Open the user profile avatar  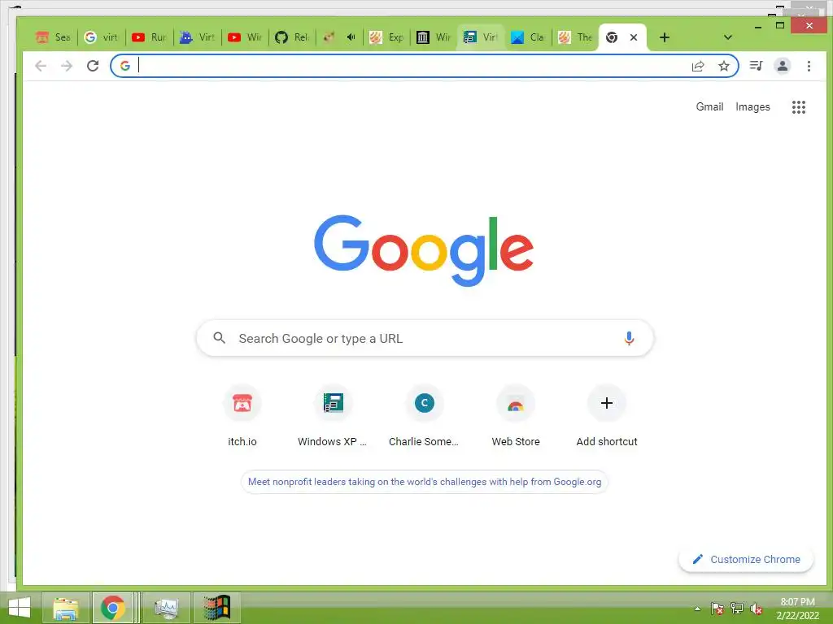click(782, 66)
